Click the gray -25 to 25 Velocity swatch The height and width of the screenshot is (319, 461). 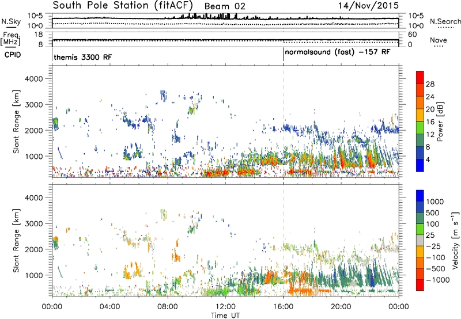click(x=420, y=241)
